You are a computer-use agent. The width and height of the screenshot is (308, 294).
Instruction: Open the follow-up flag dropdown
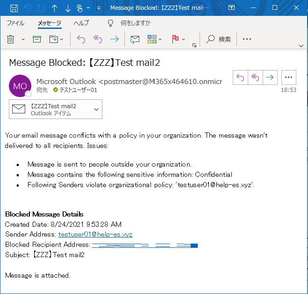pos(179,39)
